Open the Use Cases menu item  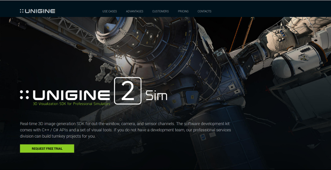coord(110,11)
